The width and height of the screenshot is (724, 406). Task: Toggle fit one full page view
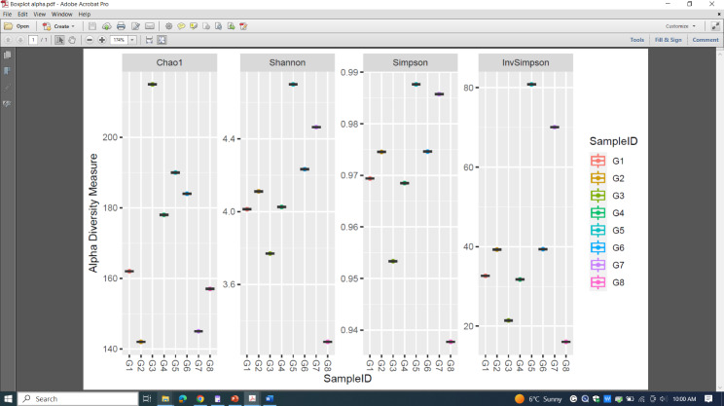pyautogui.click(x=162, y=40)
